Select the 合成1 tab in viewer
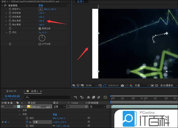178x128 pixels. point(80,2)
